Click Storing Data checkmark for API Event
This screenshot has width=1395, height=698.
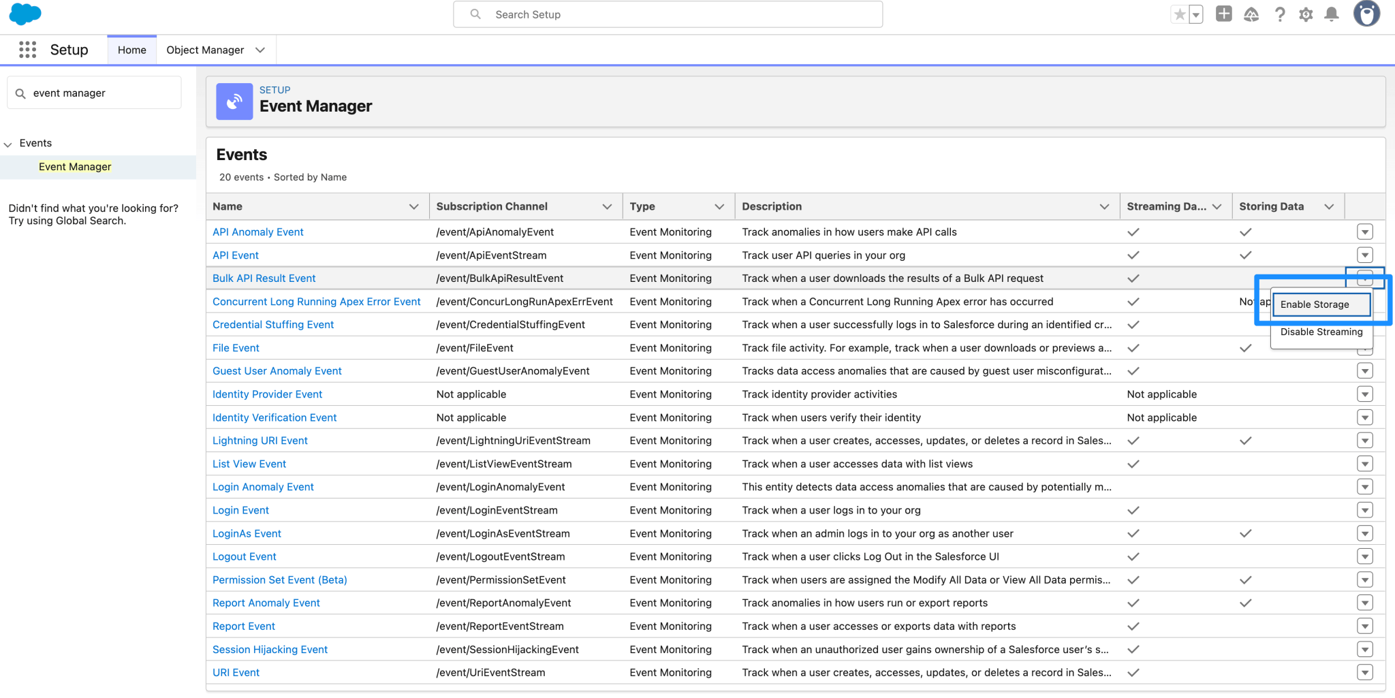[1246, 255]
